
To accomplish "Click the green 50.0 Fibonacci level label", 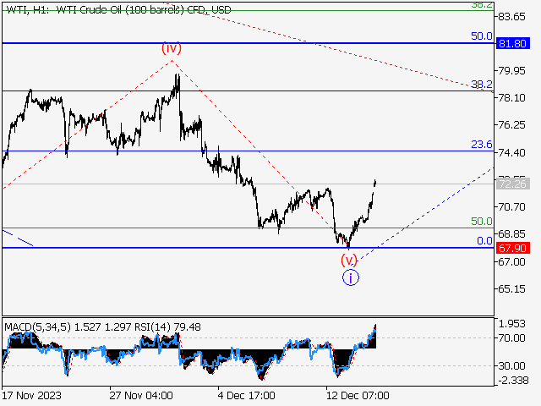I will tap(482, 221).
